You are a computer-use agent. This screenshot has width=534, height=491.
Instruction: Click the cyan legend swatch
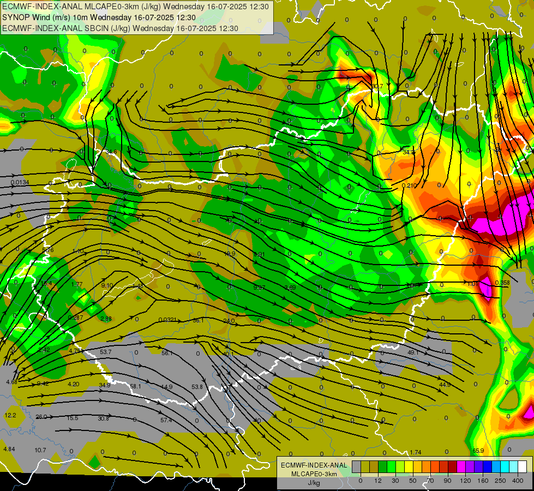(505, 467)
